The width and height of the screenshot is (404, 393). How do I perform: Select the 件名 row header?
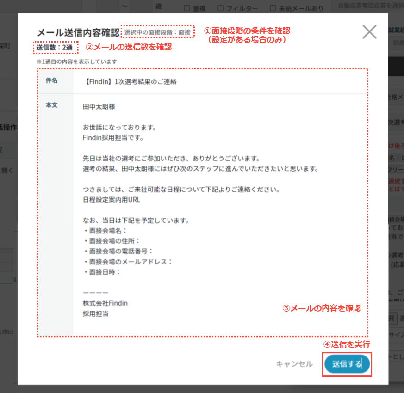pos(52,81)
